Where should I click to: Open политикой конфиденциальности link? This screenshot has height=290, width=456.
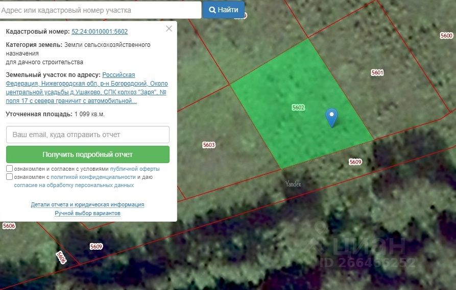(93, 177)
